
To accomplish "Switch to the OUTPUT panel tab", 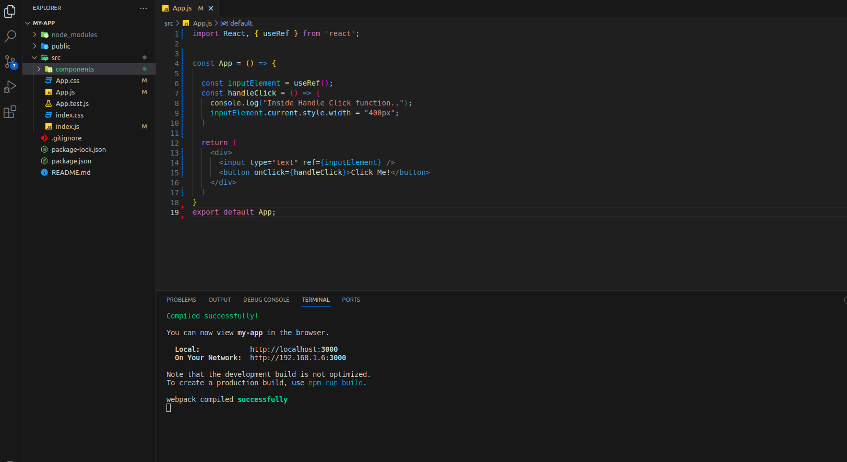I will (220, 300).
